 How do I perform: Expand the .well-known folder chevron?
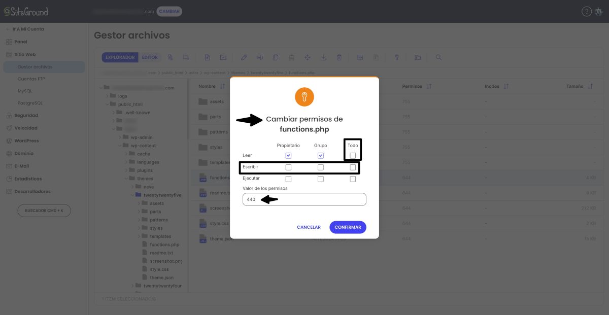(x=113, y=113)
